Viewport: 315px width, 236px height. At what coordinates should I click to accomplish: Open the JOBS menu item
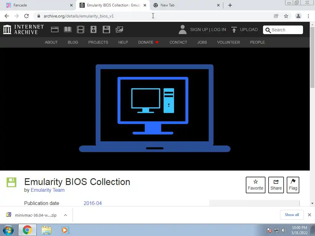point(202,42)
